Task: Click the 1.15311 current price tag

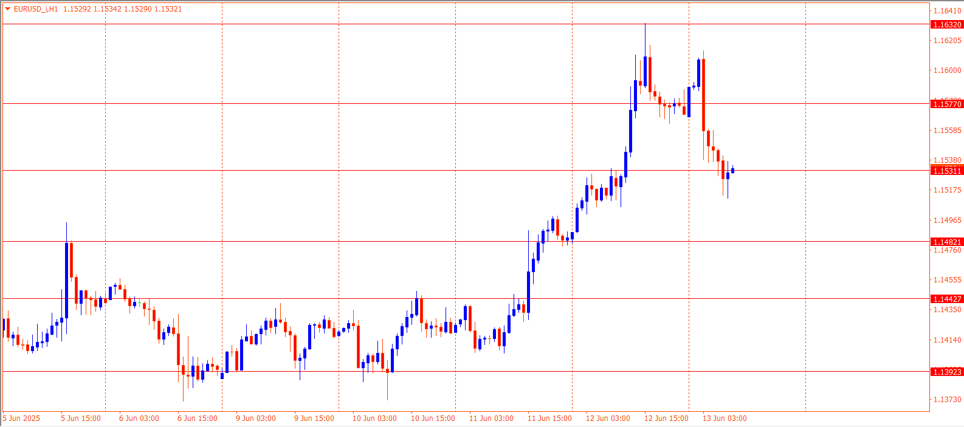Action: (947, 171)
